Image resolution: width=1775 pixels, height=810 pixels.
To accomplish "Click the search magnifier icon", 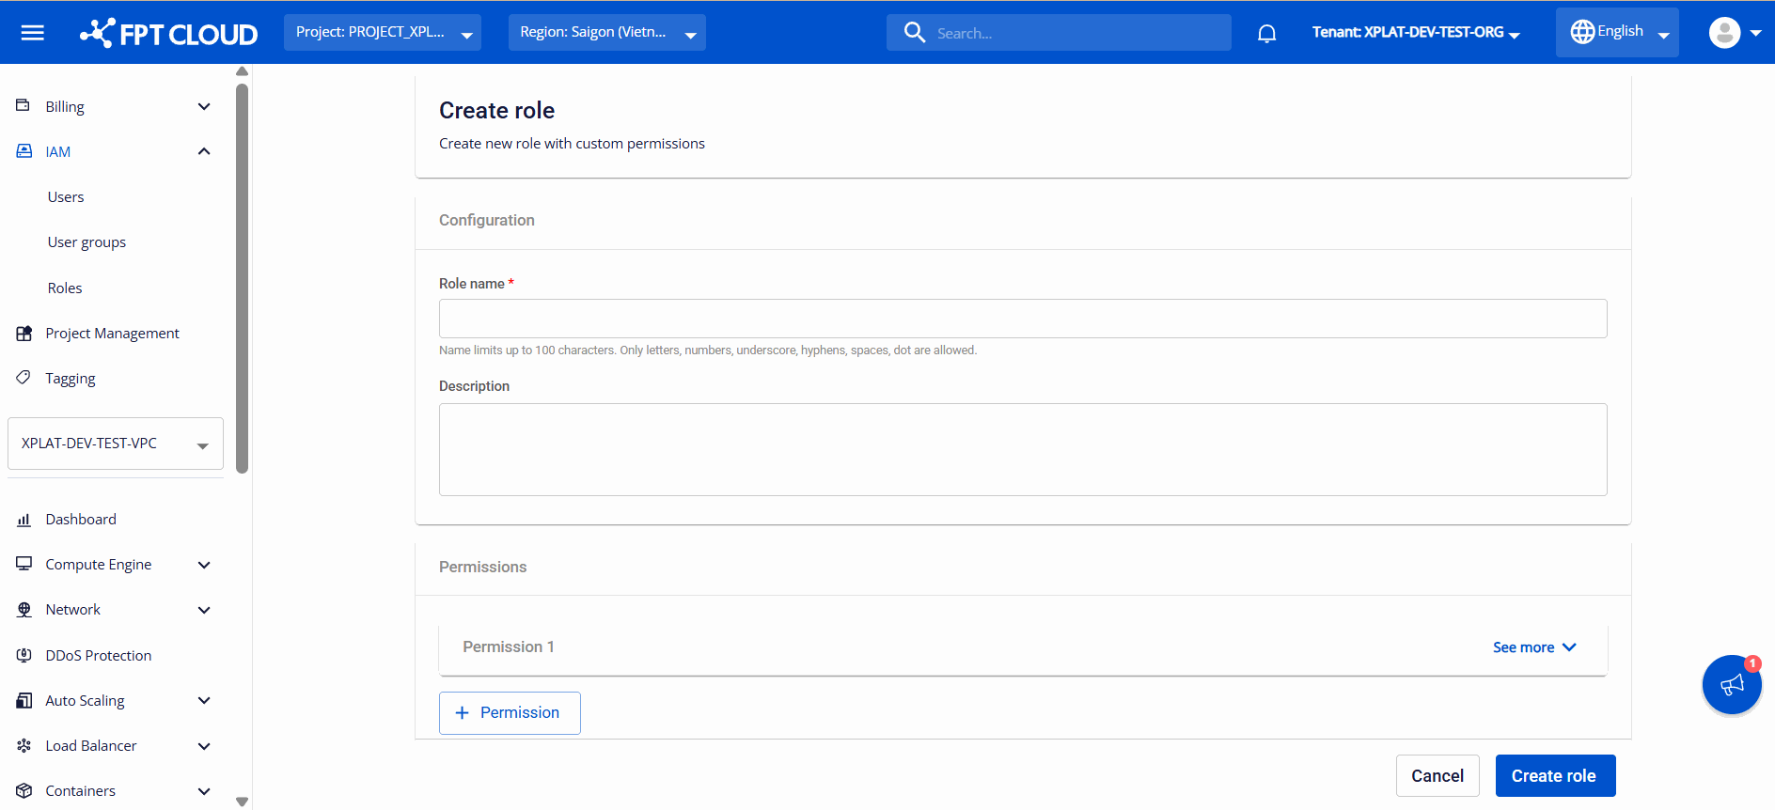I will pyautogui.click(x=915, y=32).
